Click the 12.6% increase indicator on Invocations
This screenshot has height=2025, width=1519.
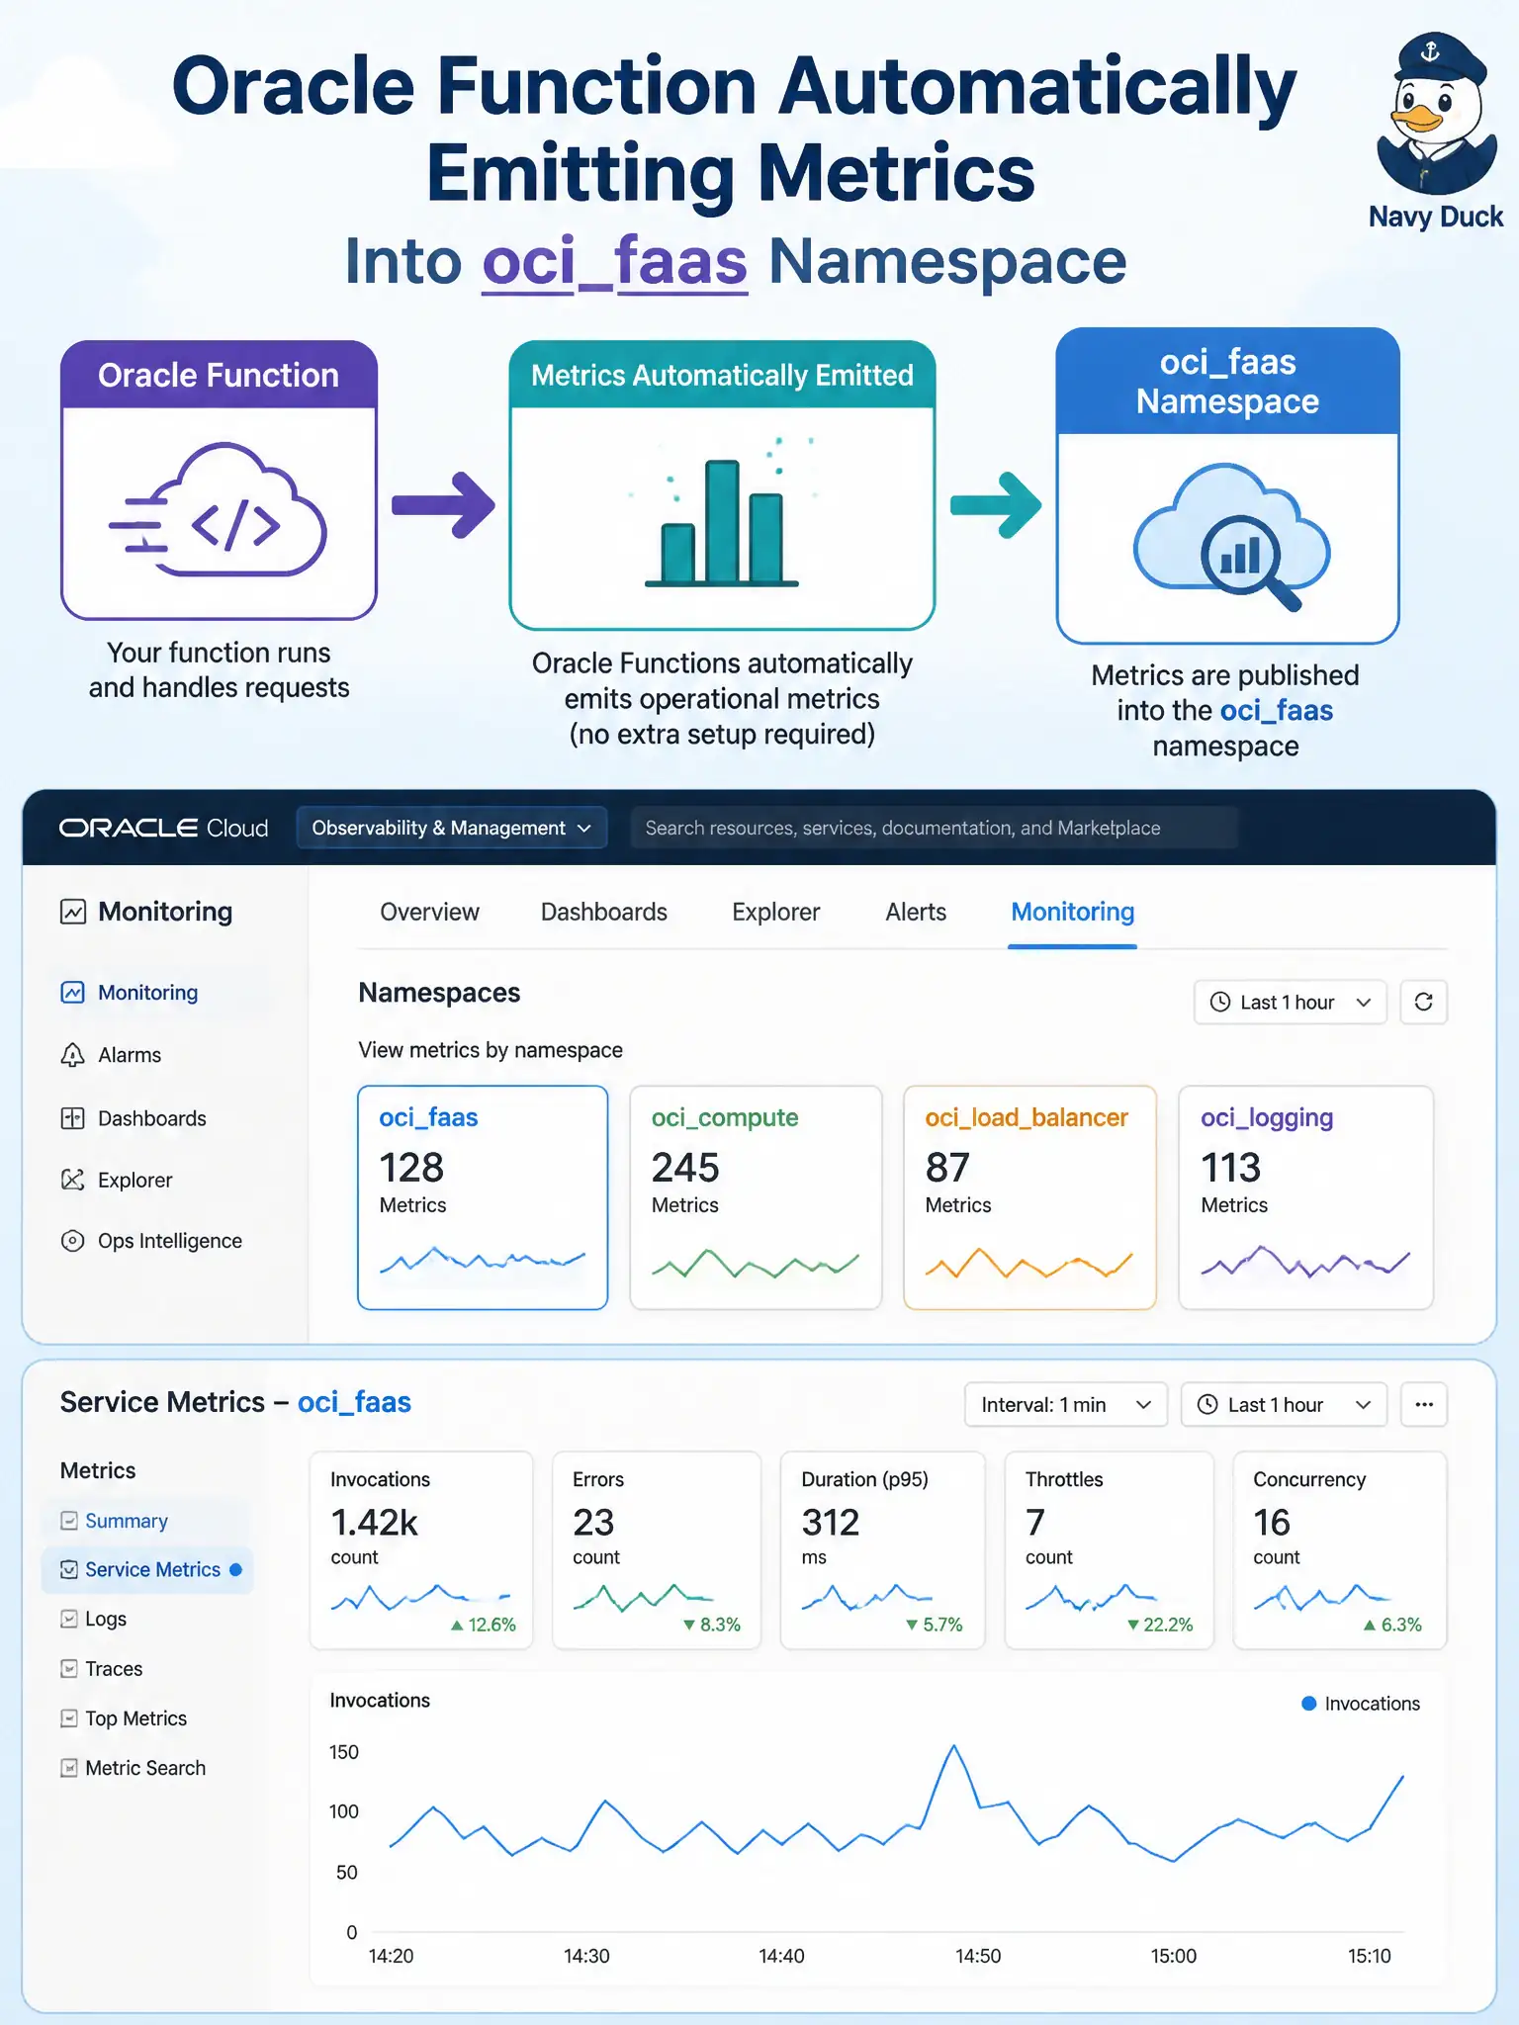[484, 1625]
